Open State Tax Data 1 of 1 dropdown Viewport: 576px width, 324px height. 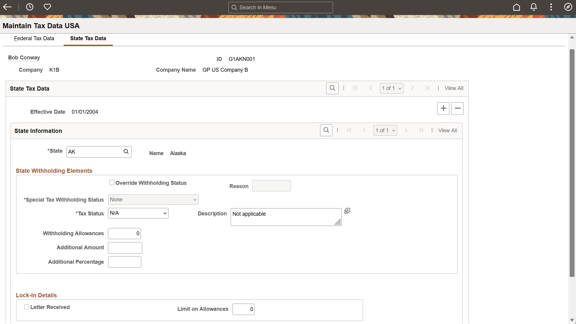391,88
